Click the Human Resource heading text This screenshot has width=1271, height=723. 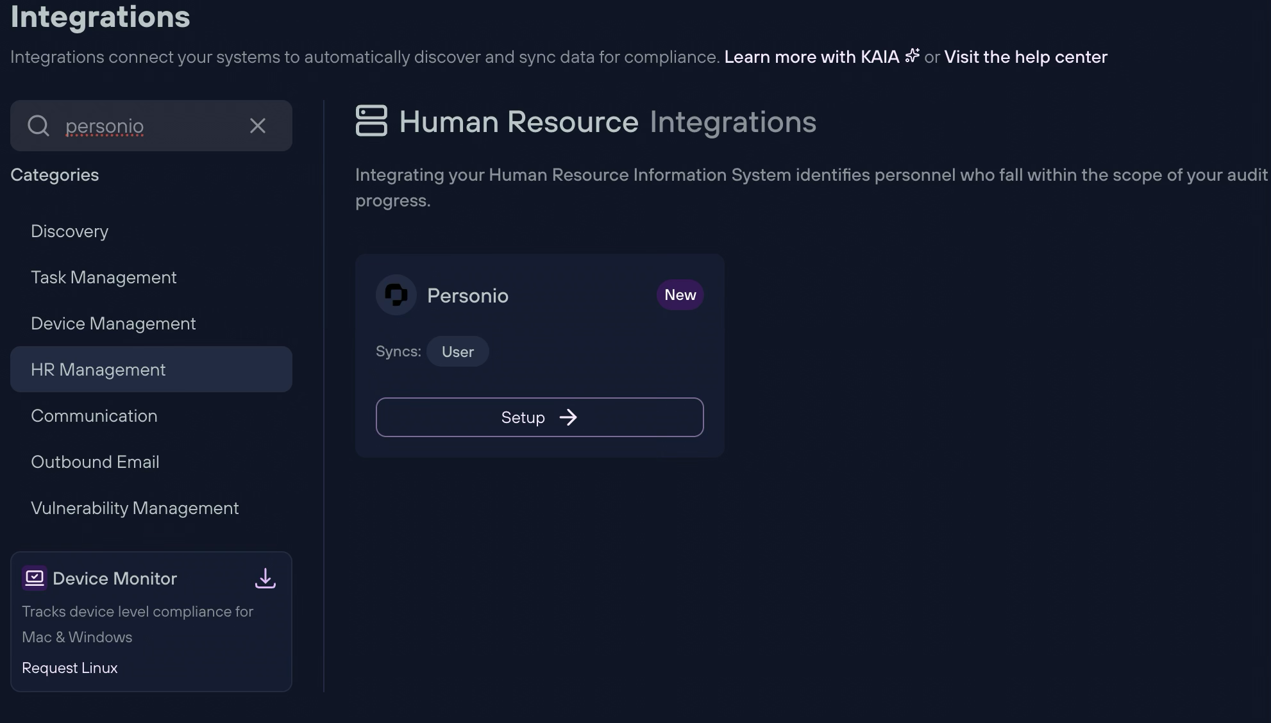coord(519,122)
